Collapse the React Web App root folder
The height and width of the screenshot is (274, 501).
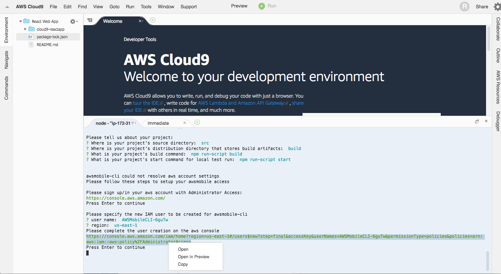click(20, 21)
